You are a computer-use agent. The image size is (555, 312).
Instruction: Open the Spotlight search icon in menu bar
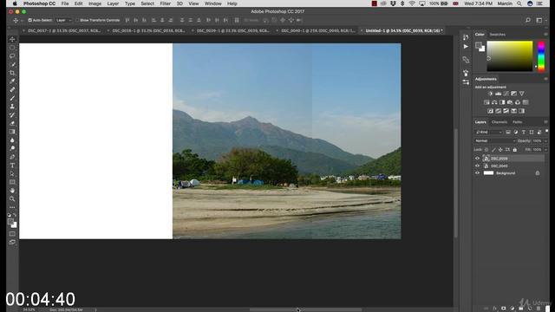519,3
